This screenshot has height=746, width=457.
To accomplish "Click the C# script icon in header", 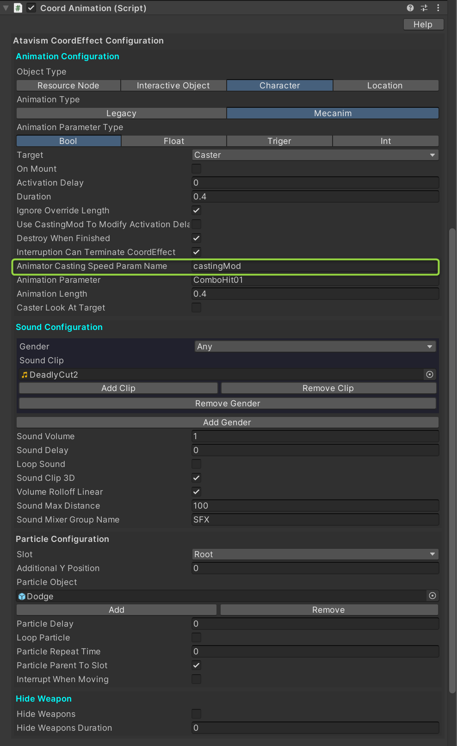I will tap(18, 8).
